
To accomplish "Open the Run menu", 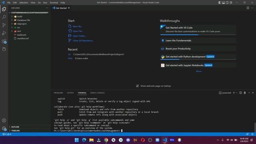I will [x=45, y=2].
